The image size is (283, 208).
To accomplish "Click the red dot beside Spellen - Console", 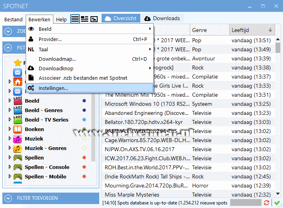I will [x=84, y=167].
